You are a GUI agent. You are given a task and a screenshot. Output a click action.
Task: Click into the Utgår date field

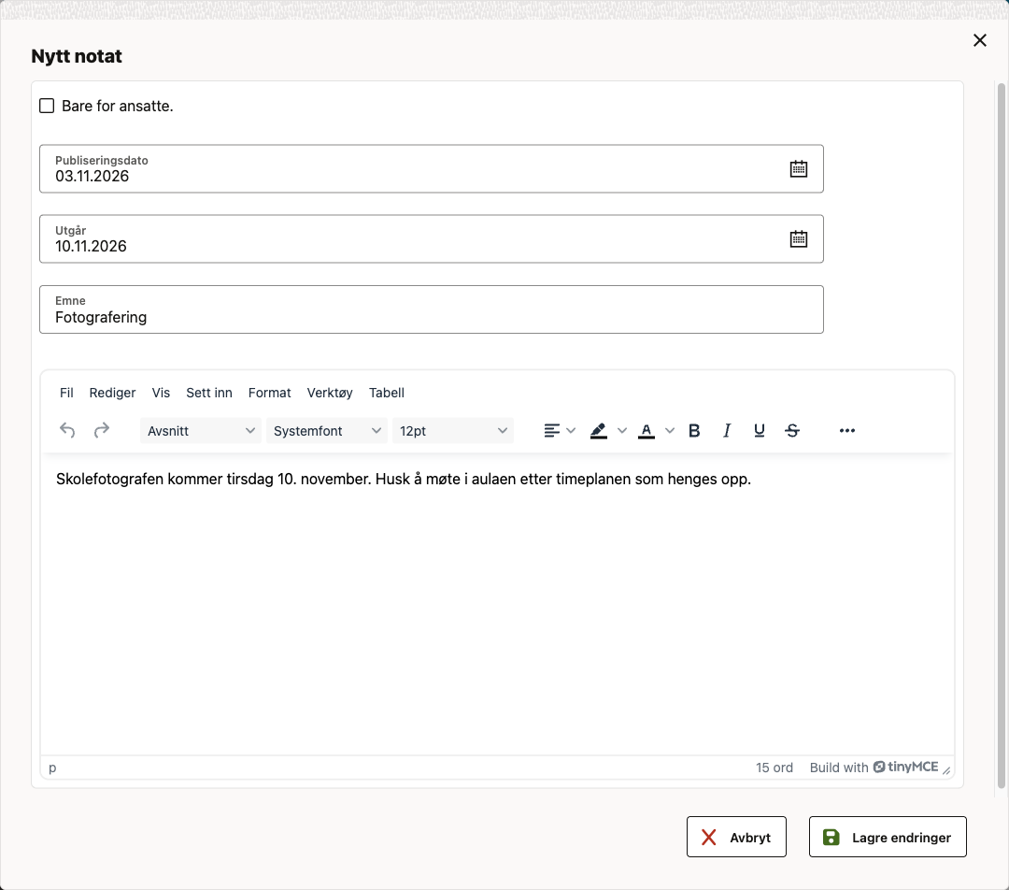pos(431,239)
